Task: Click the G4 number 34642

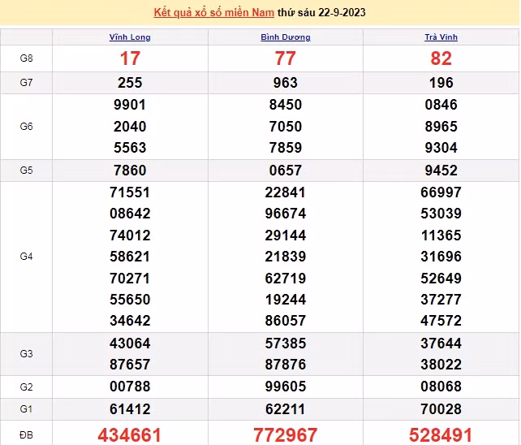Action: (130, 321)
